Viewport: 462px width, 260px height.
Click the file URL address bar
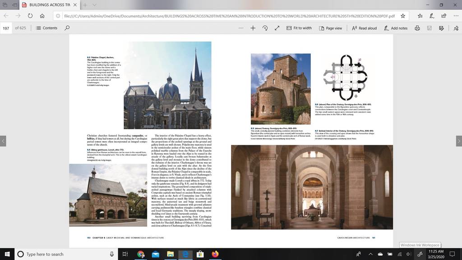coord(229,16)
